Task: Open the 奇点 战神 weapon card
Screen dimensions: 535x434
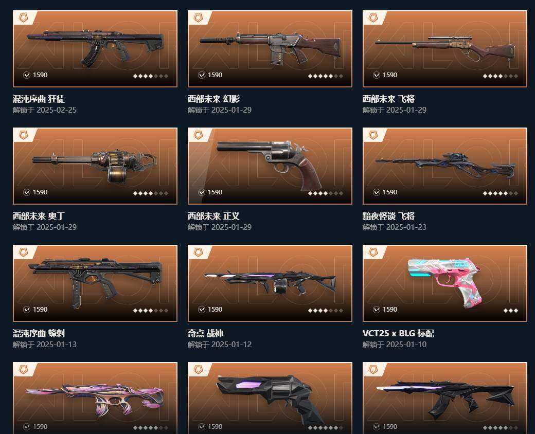Action: (x=270, y=283)
